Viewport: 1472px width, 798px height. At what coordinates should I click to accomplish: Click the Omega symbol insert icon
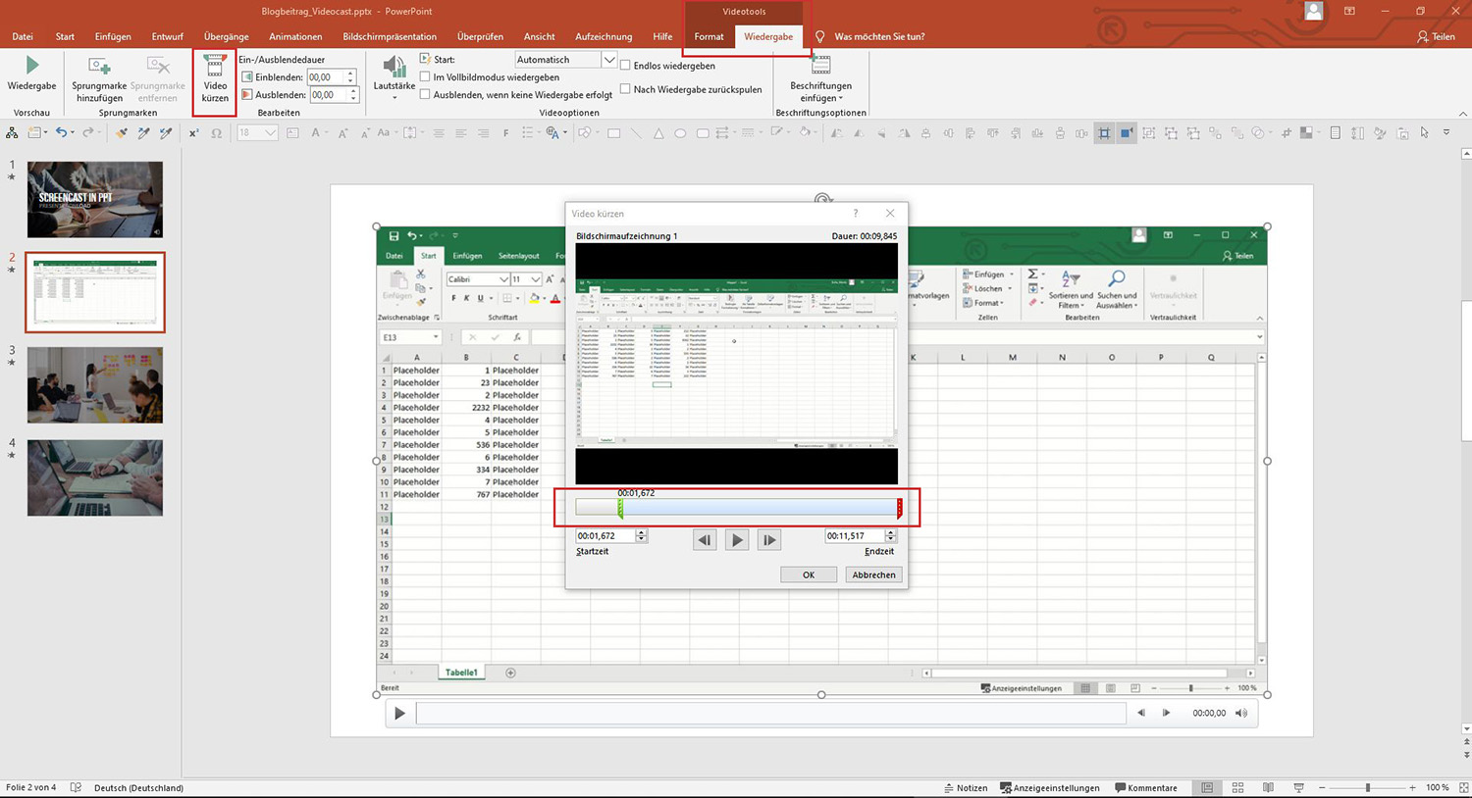217,133
